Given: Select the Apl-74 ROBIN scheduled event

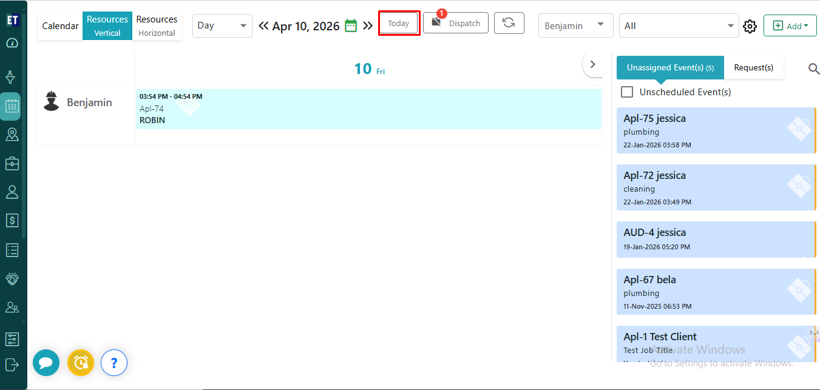Looking at the screenshot, I should pos(368,109).
